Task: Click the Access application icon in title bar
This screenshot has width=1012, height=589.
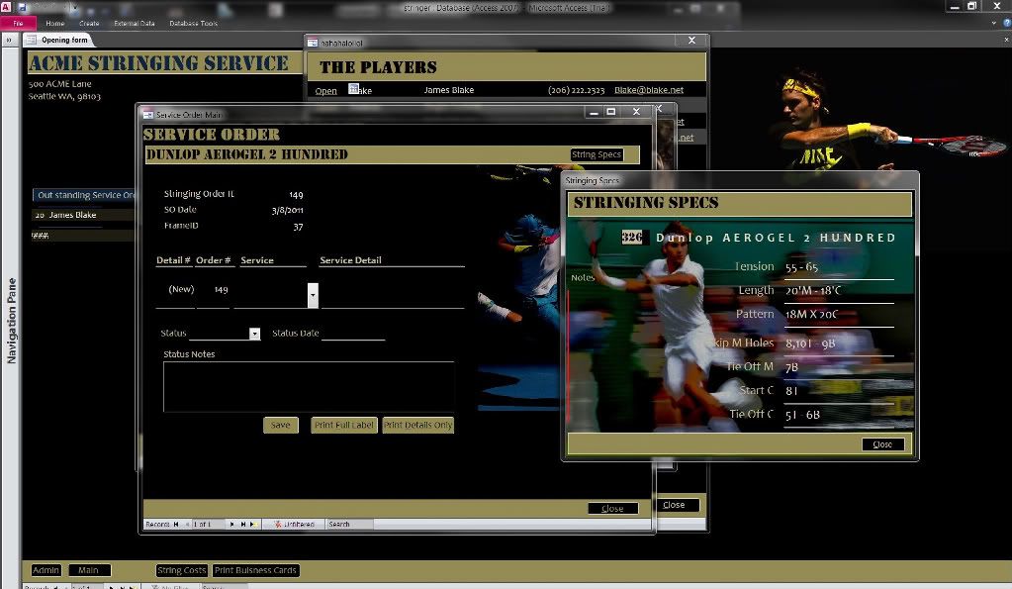Action: coord(6,7)
